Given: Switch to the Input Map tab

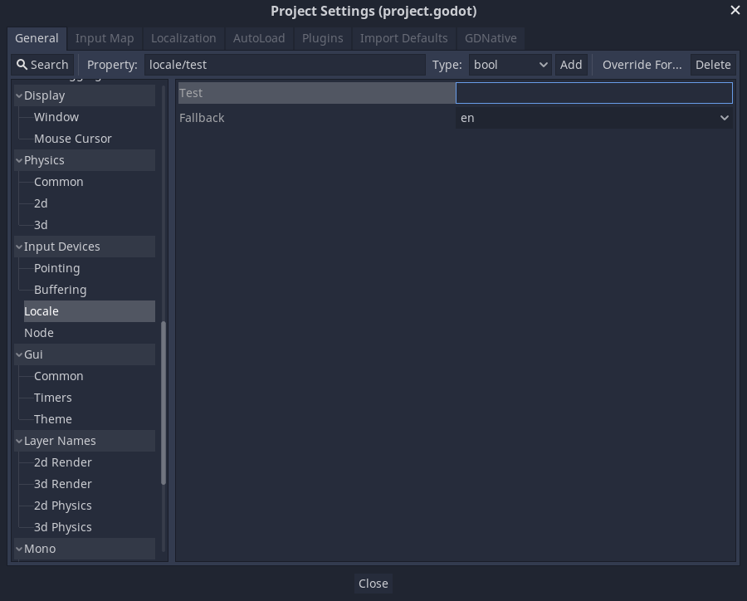Looking at the screenshot, I should tap(105, 38).
